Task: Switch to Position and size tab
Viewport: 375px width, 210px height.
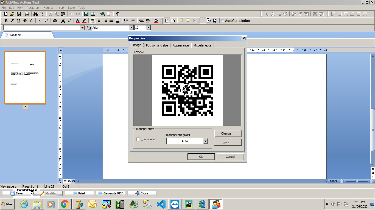Action: coord(157,45)
